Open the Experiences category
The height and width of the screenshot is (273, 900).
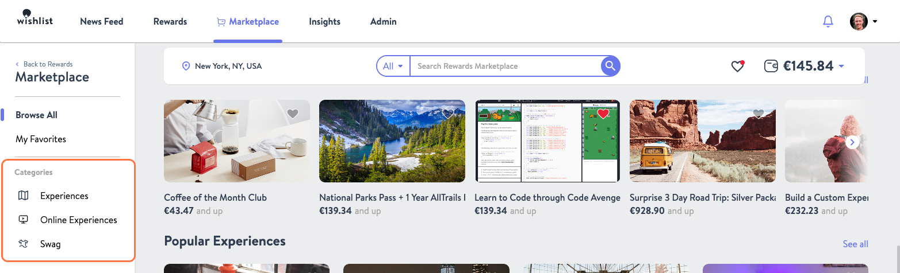click(64, 196)
